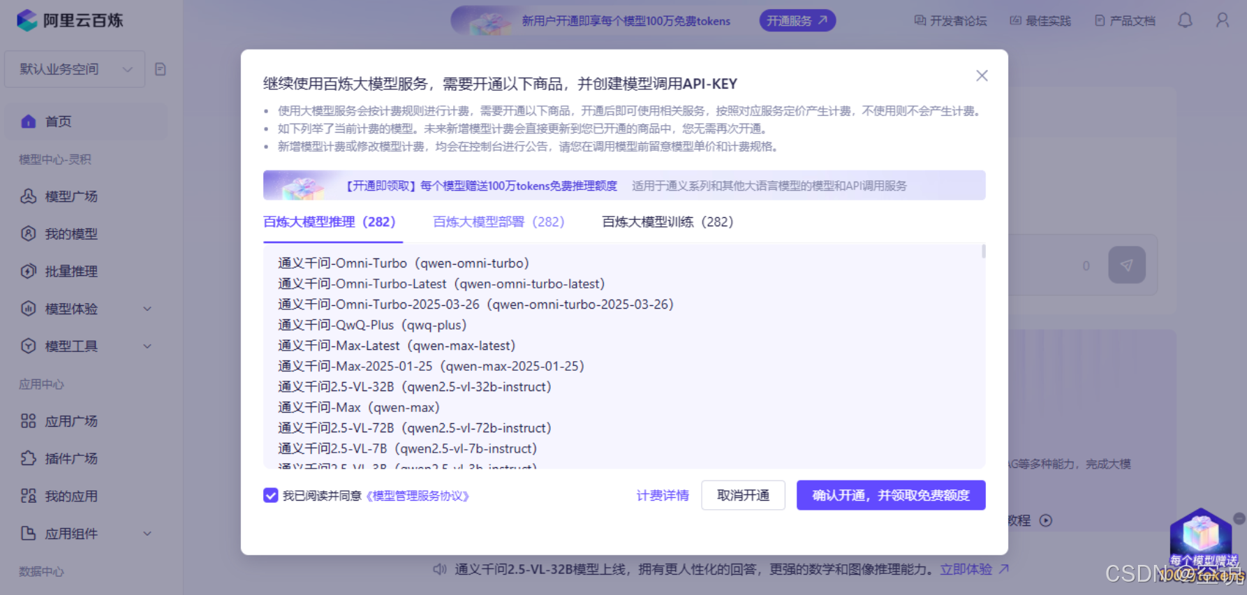Click the 我的应用 icon

coord(29,496)
